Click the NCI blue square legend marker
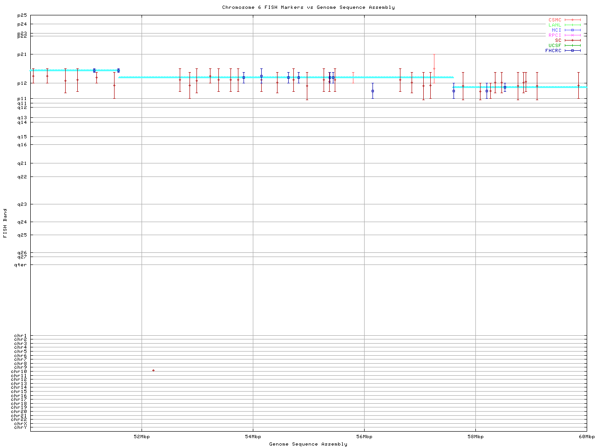The height and width of the screenshot is (447, 596). (572, 30)
